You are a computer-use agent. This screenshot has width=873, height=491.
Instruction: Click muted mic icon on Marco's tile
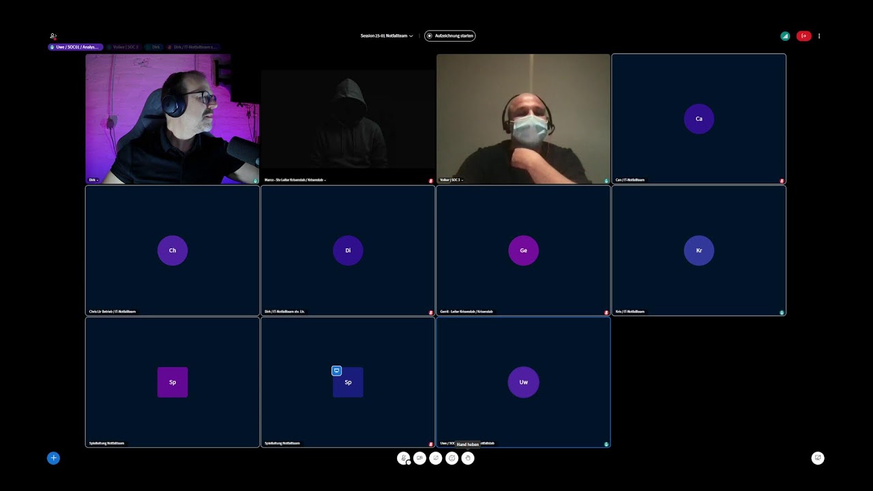point(431,181)
